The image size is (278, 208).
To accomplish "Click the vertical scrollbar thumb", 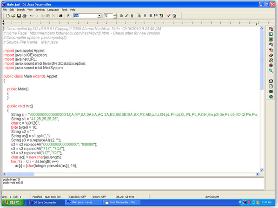I will point(262,60).
